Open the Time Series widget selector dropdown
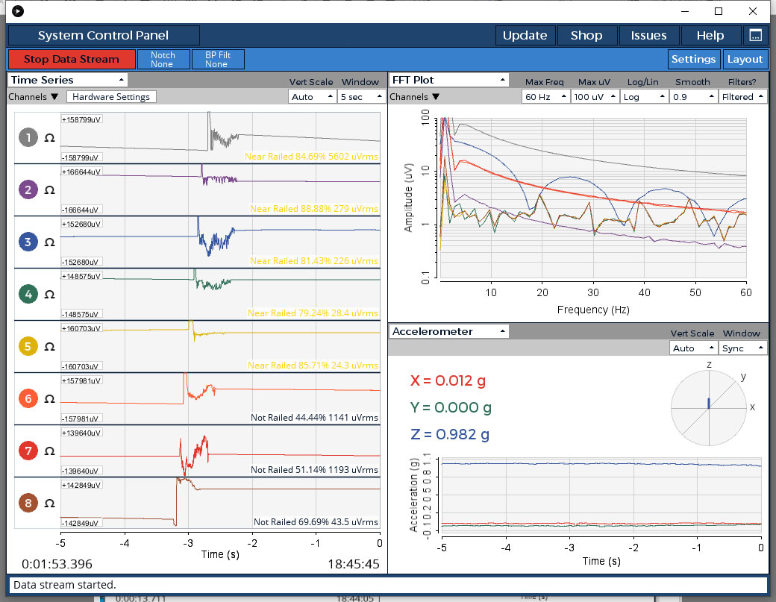The image size is (776, 602). pyautogui.click(x=68, y=80)
